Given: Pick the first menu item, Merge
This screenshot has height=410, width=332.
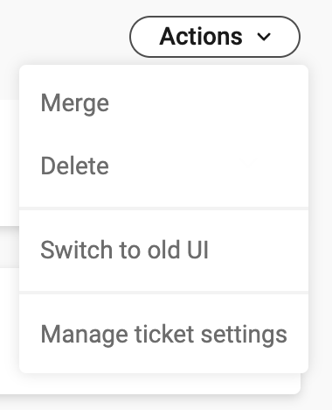Looking at the screenshot, I should pos(163,103).
